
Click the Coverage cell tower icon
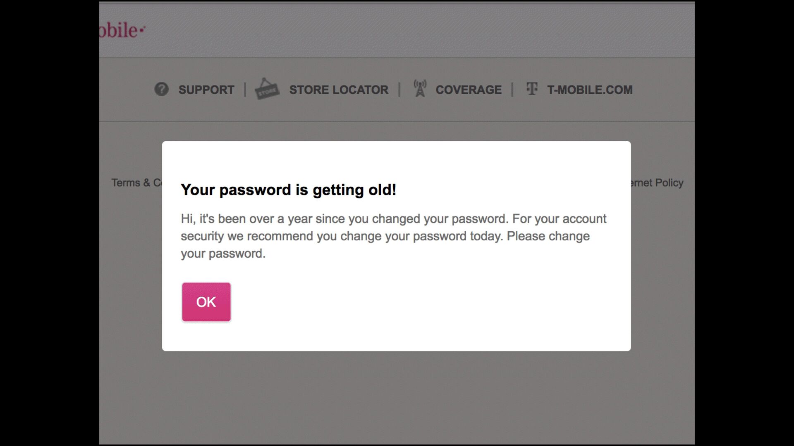click(x=420, y=89)
